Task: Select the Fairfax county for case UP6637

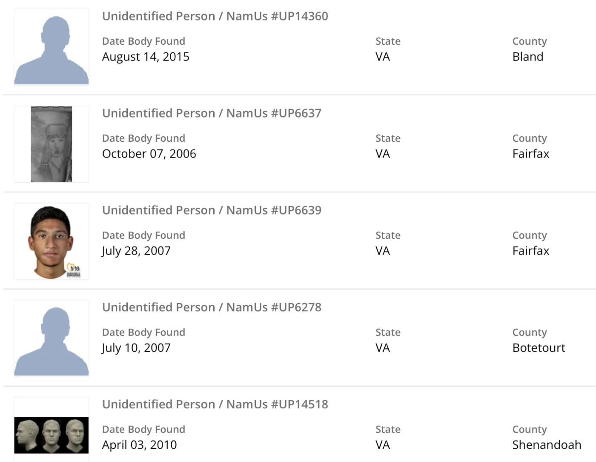Action: click(x=531, y=154)
